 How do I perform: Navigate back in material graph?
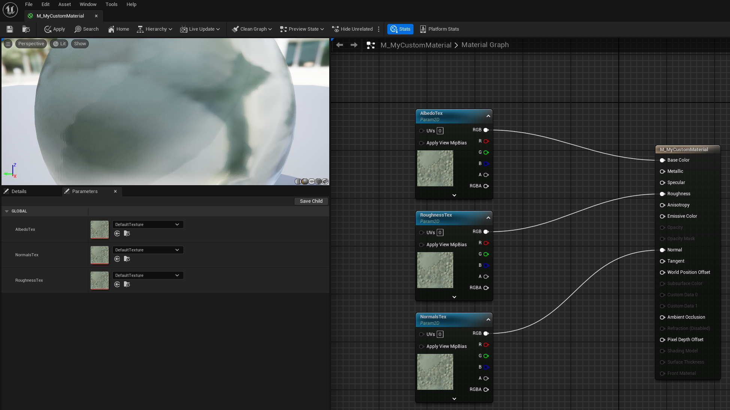pyautogui.click(x=340, y=45)
